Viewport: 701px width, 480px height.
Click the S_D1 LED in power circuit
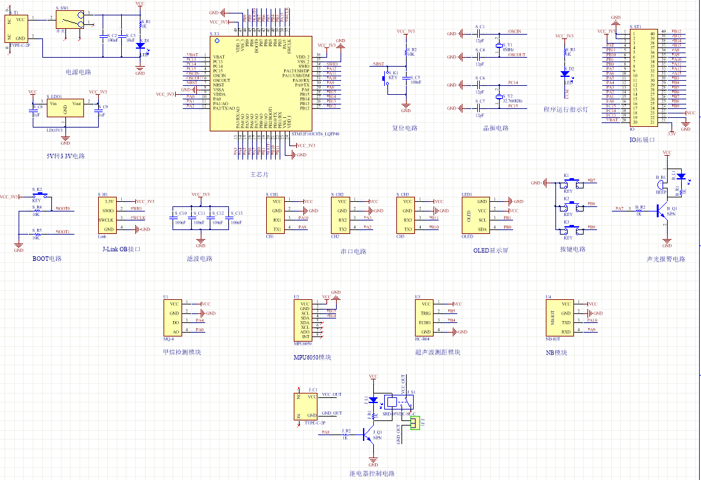coord(140,46)
